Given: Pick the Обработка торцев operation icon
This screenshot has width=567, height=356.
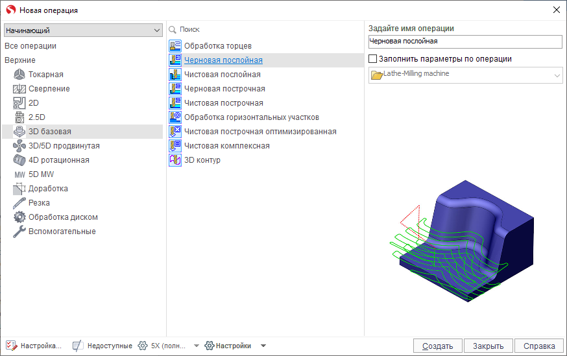Looking at the screenshot, I should point(175,46).
